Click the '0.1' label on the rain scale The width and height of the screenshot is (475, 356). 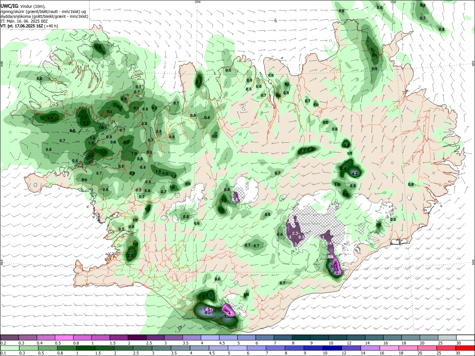3,353
